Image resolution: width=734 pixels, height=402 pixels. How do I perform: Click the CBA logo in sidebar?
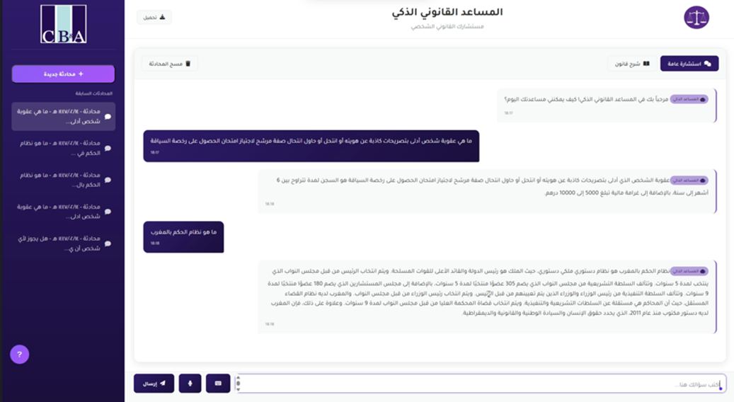click(63, 24)
